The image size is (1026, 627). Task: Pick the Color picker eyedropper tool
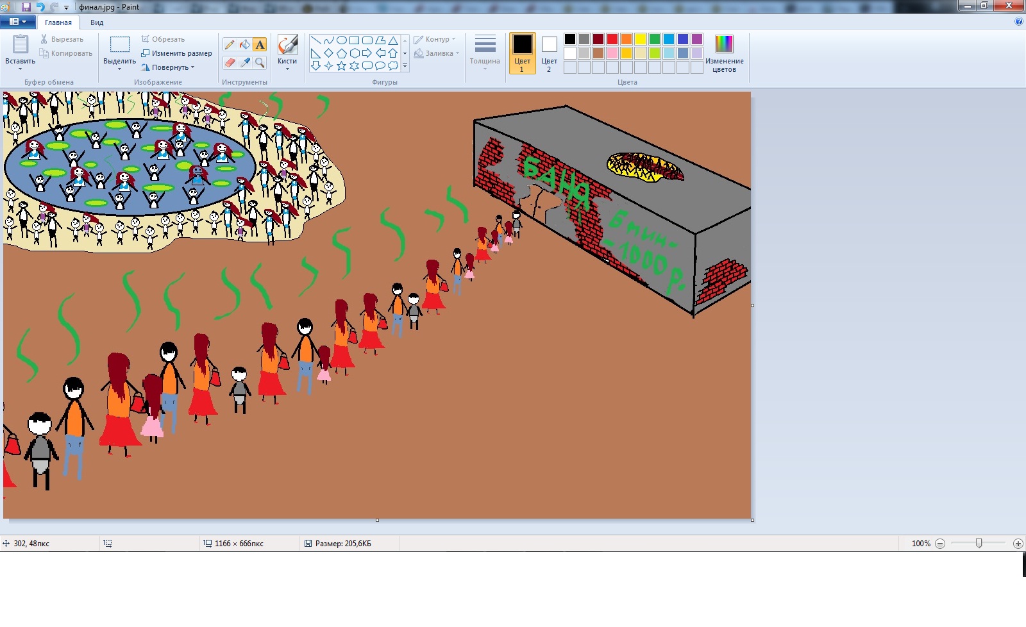point(244,62)
